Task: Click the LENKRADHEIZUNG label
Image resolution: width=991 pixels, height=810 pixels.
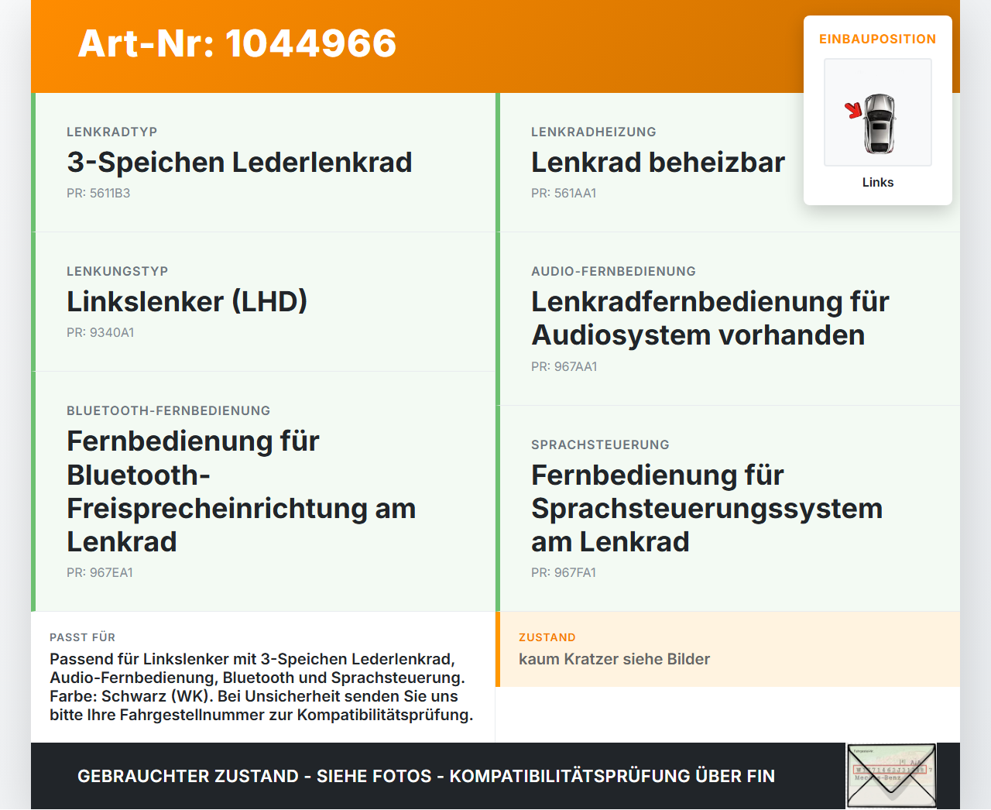Action: point(594,132)
